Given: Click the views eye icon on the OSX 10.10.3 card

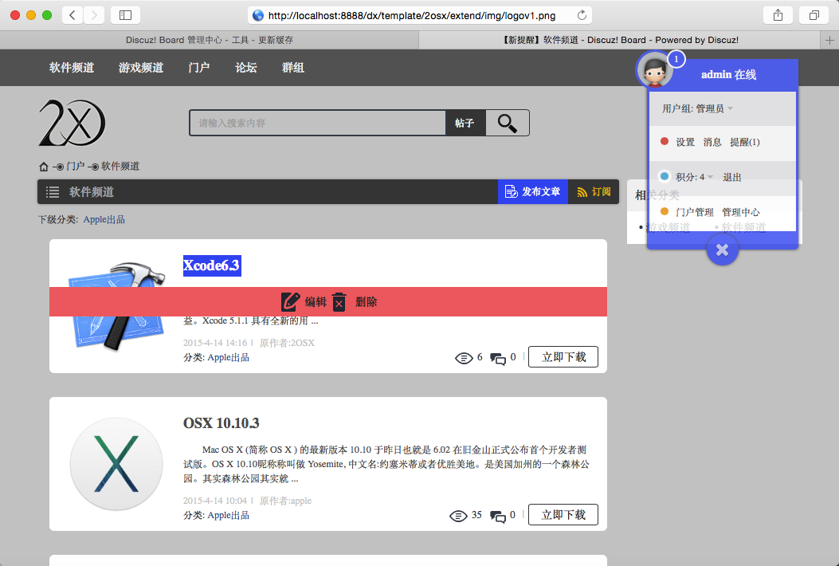Looking at the screenshot, I should pos(458,516).
